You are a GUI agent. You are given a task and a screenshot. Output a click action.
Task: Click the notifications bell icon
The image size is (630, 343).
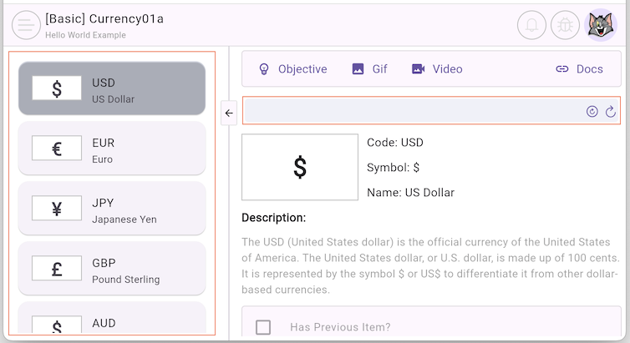[x=531, y=25]
